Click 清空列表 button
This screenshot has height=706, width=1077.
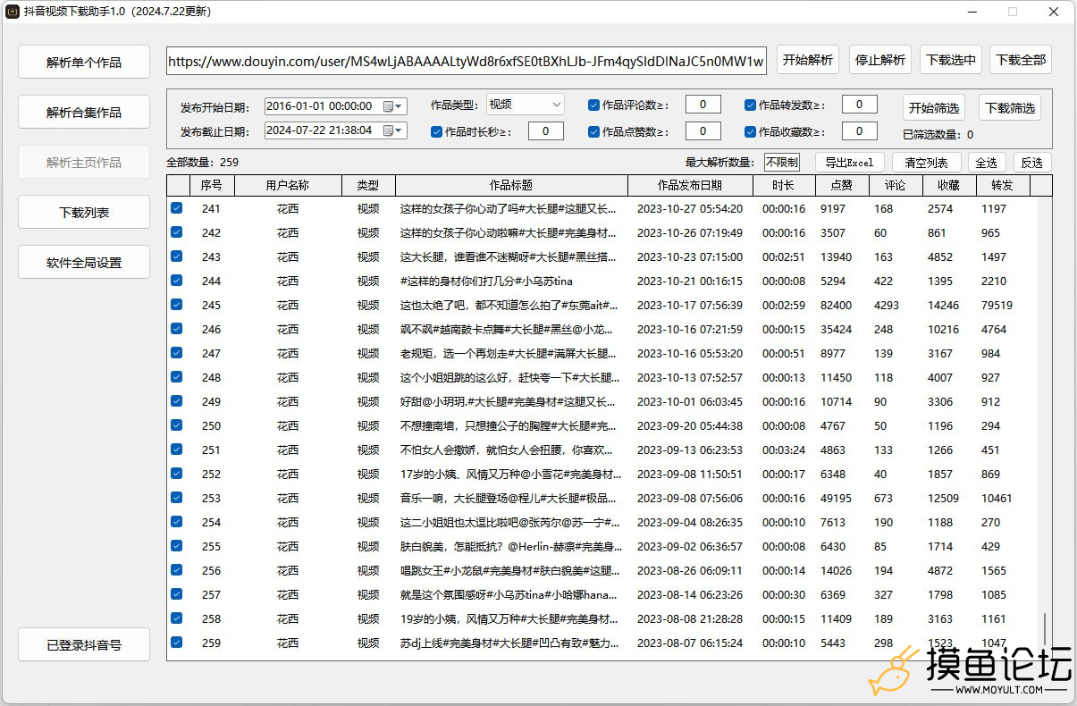point(926,162)
